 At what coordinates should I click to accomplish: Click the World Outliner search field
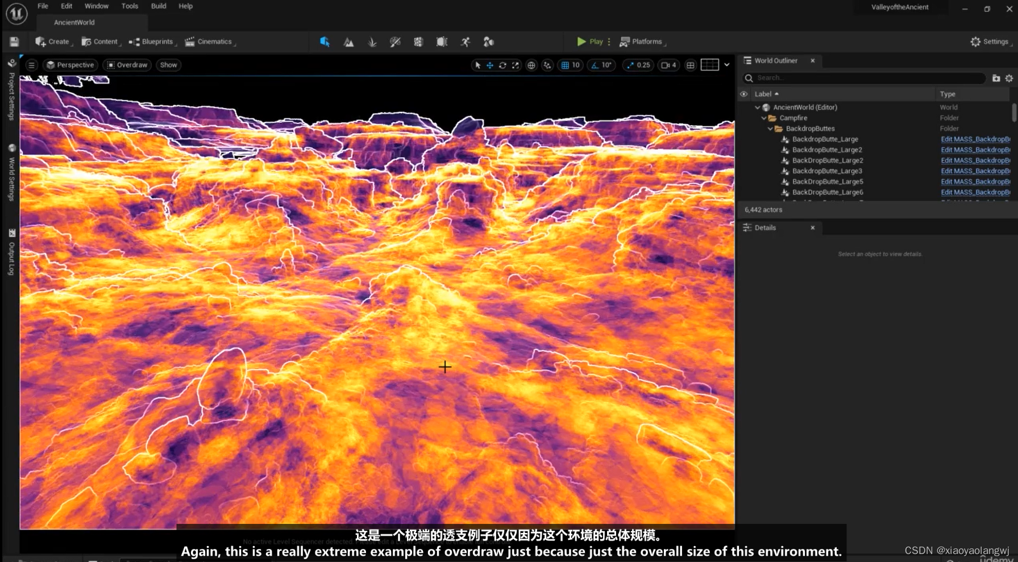click(x=863, y=78)
